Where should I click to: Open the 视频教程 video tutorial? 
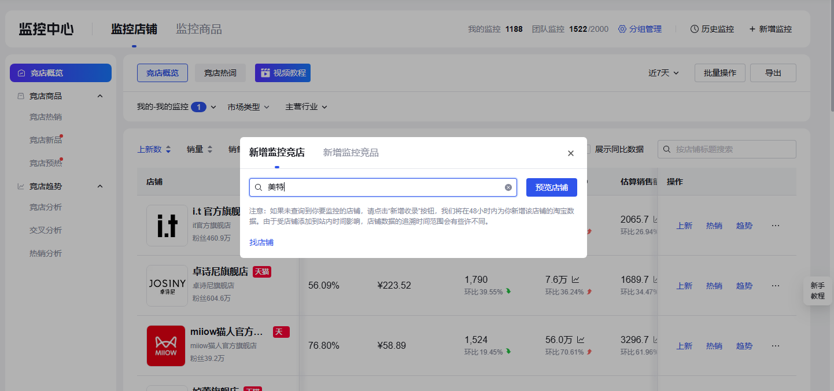point(283,73)
